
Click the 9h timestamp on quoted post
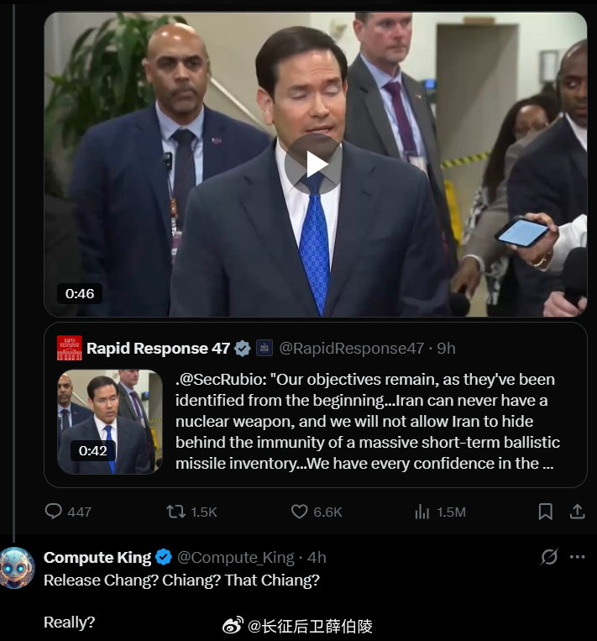click(x=447, y=348)
